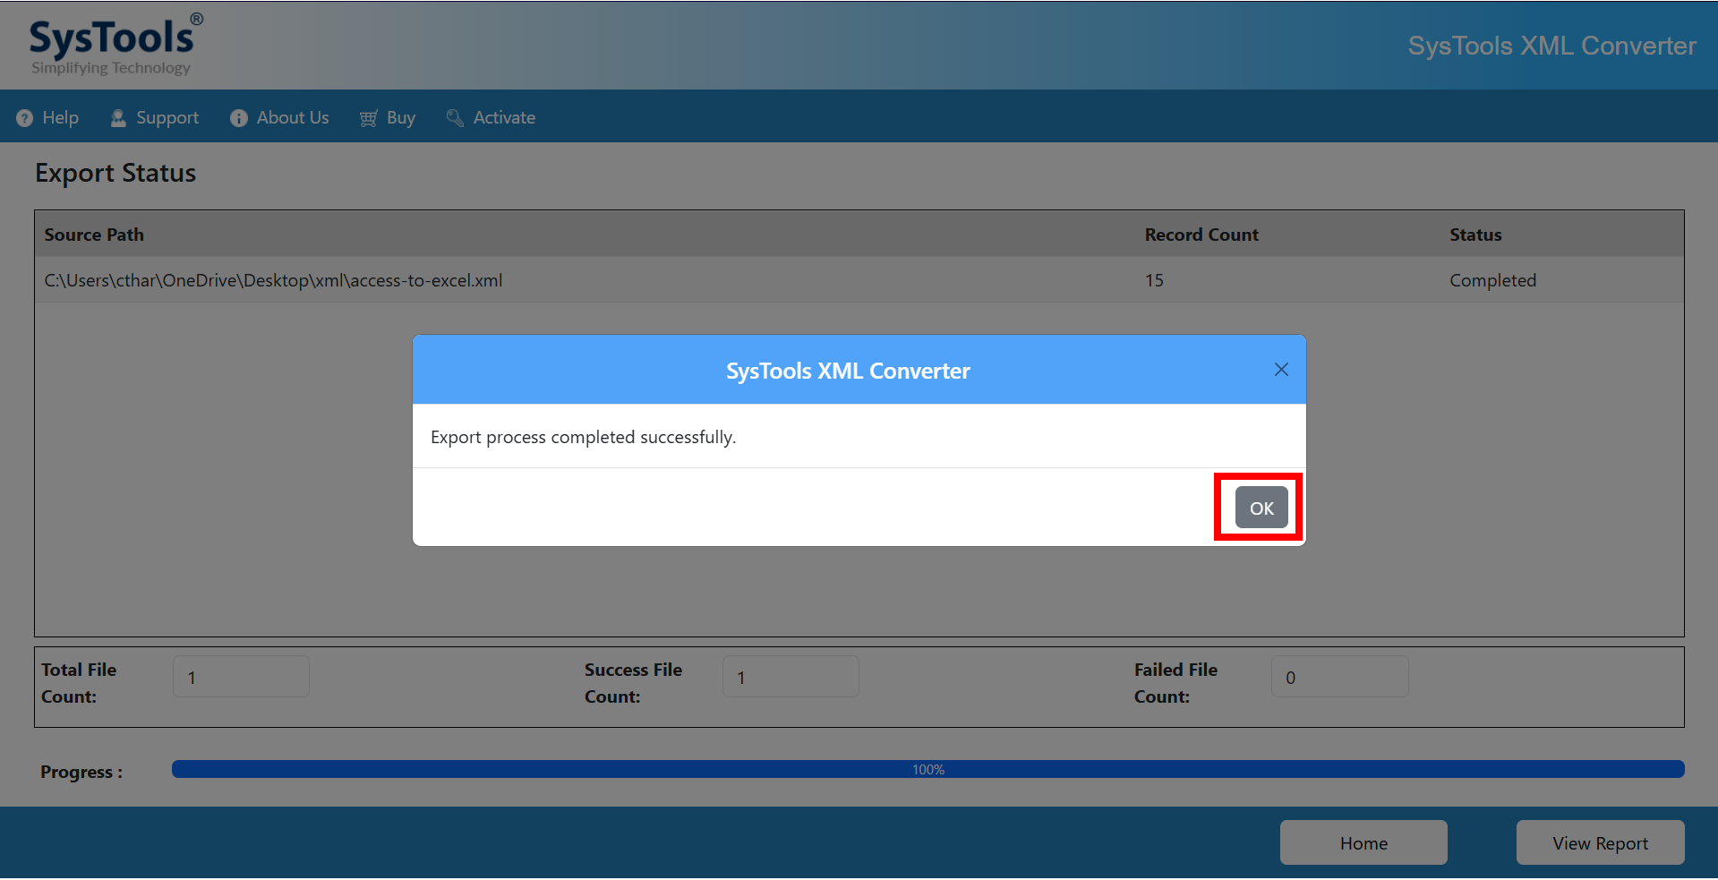Select the access-to-excel.xml source path row

[273, 280]
